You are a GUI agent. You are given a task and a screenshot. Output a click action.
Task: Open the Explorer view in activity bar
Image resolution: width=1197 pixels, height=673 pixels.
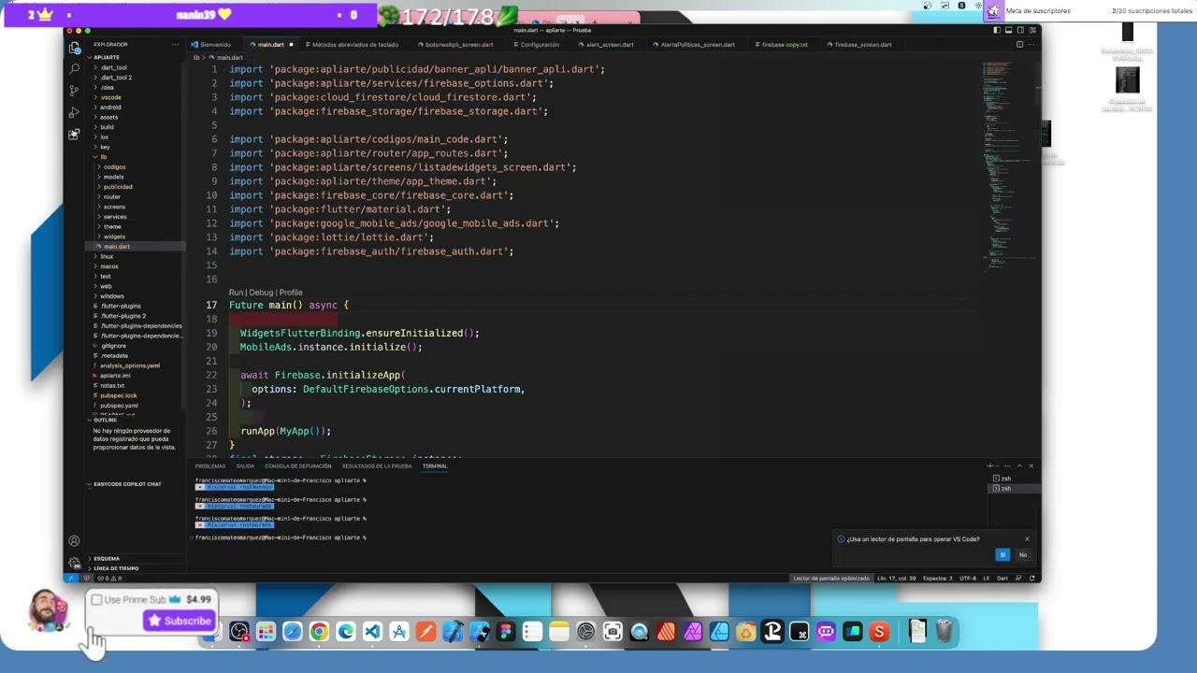[74, 47]
